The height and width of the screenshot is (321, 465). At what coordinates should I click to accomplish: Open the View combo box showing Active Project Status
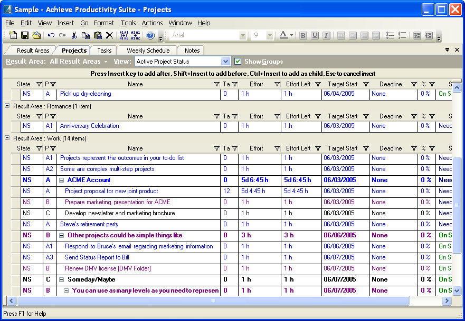click(x=225, y=62)
